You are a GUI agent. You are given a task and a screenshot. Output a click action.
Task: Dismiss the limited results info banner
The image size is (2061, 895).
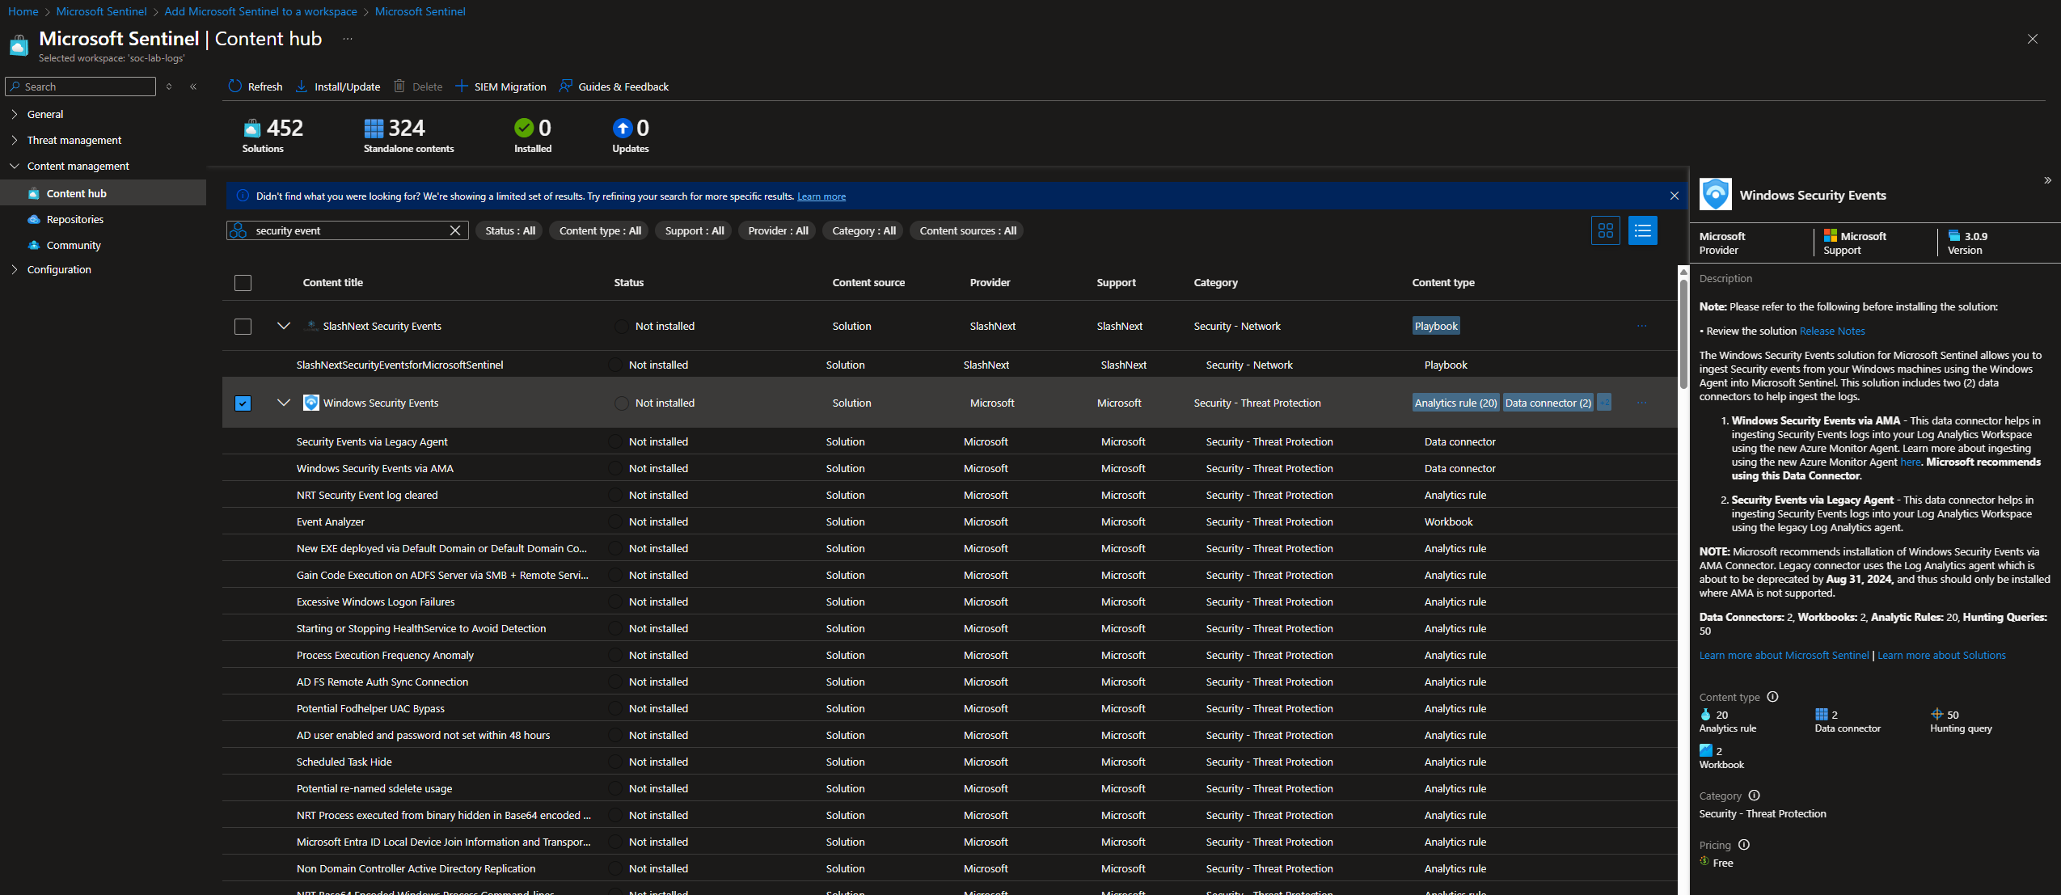[x=1675, y=196]
